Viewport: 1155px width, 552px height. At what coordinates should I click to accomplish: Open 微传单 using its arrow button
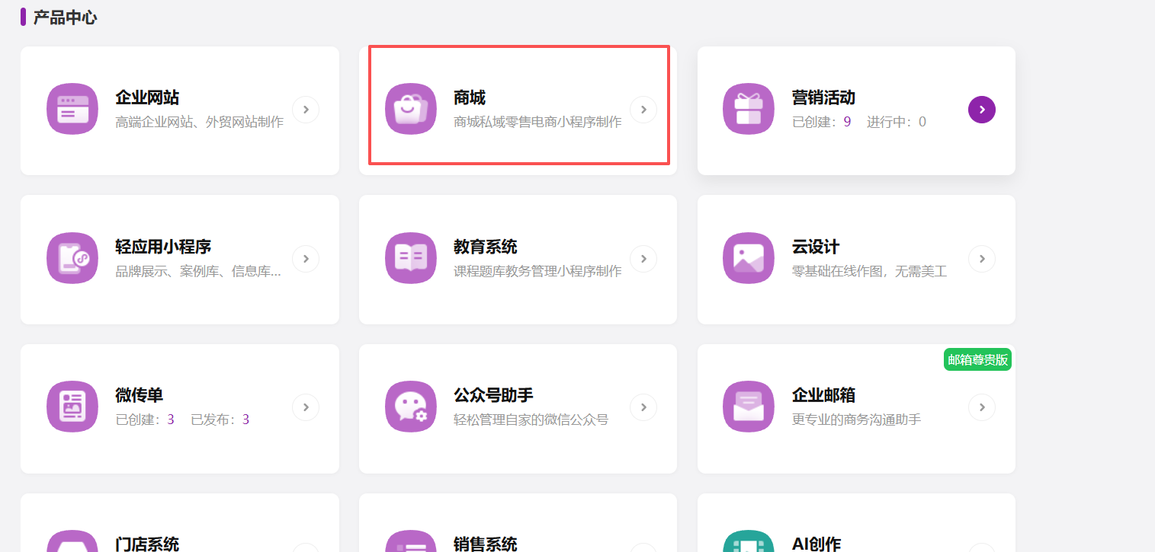click(306, 407)
